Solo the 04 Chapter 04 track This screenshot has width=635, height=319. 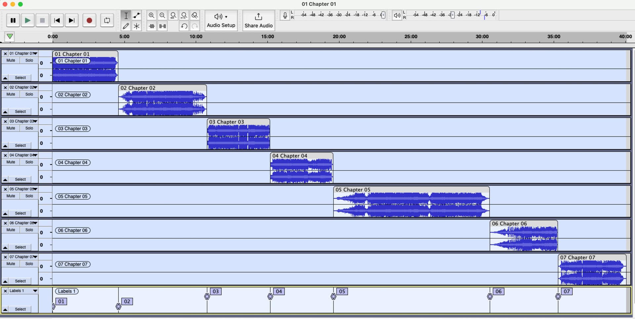point(29,162)
